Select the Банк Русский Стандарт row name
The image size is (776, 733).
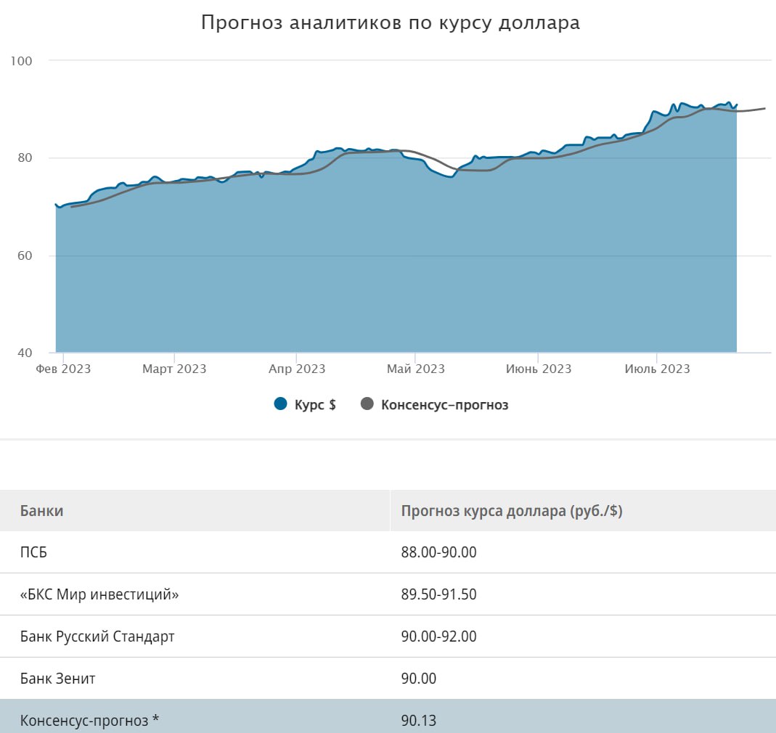coord(97,636)
